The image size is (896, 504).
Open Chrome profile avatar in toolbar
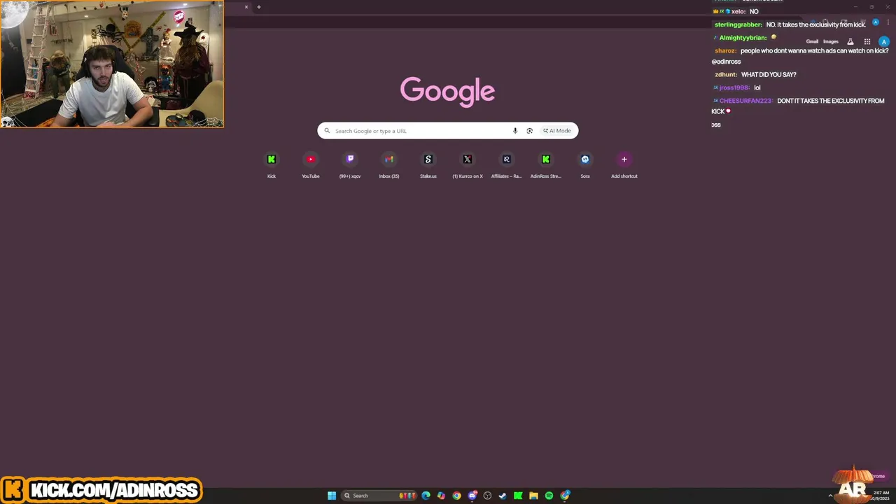click(876, 22)
